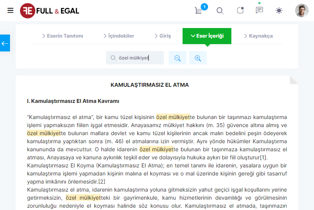Click first highlighted özel mülkiyet match
Screen dimensions: 314x210
(173, 117)
